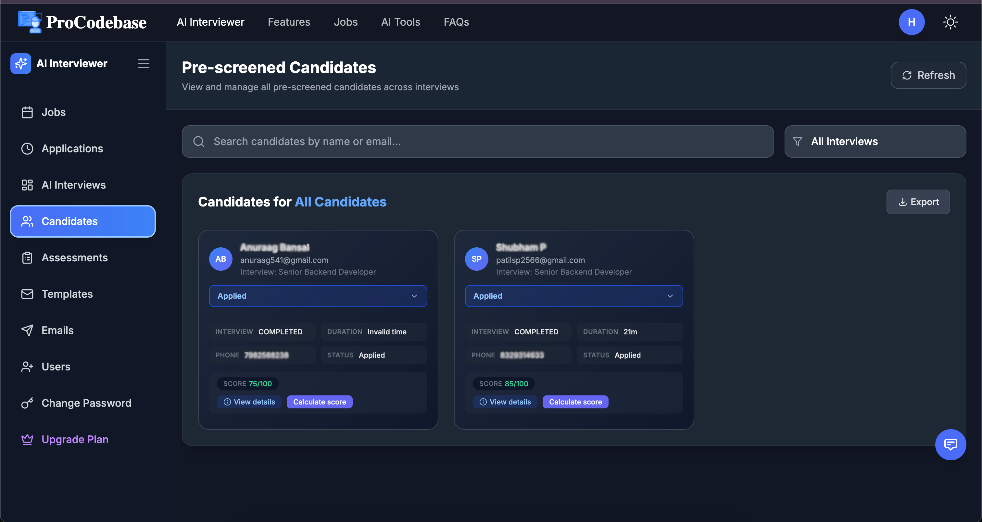Toggle light theme with the sun icon
The height and width of the screenshot is (522, 982).
[x=951, y=22]
